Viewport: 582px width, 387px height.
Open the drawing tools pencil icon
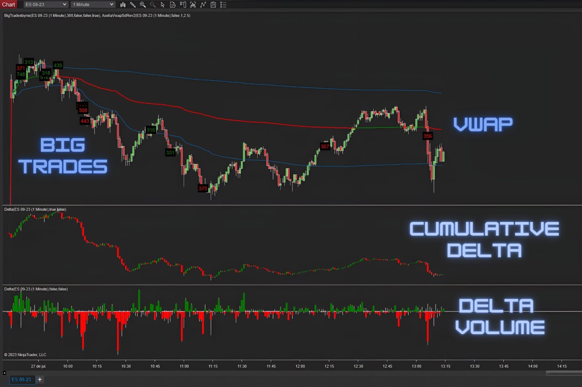coord(133,5)
